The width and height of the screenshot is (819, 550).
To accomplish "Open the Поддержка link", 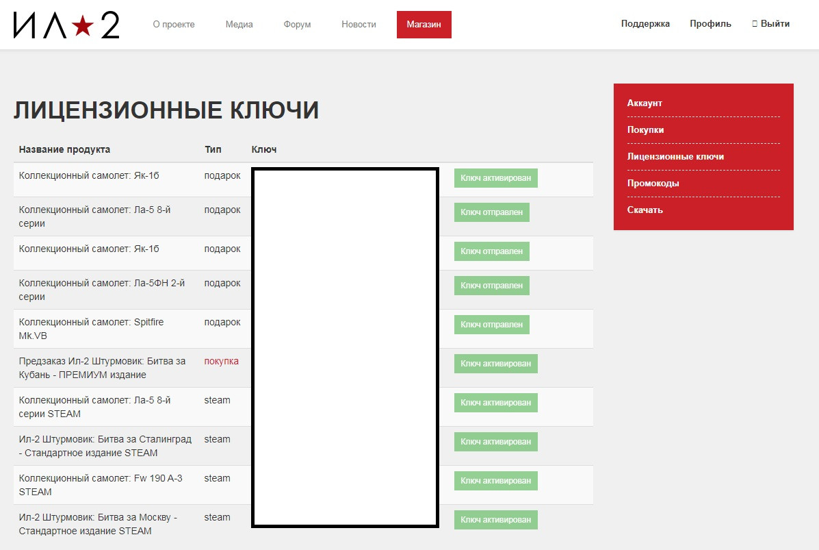I will [x=645, y=23].
